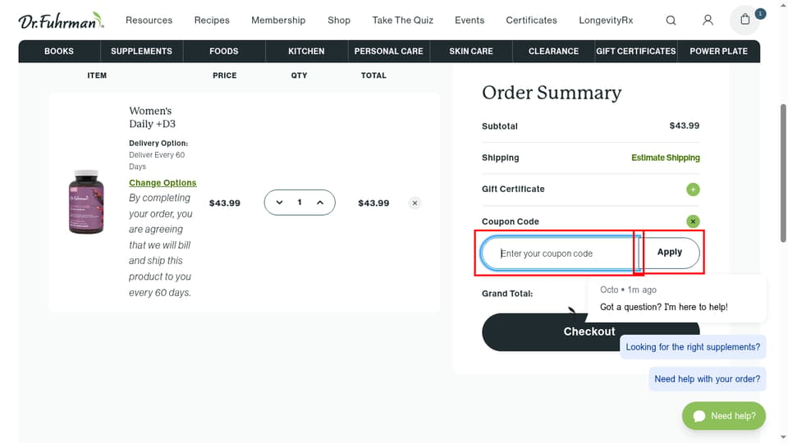788x443 pixels.
Task: Open the Certificates page
Action: (531, 20)
